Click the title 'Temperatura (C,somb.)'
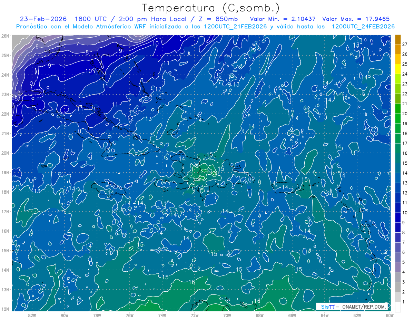This screenshot has height=320, width=414. tap(210, 8)
